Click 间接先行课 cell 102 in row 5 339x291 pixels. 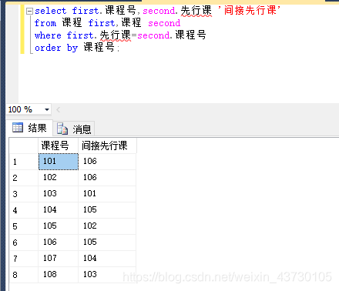pos(107,226)
